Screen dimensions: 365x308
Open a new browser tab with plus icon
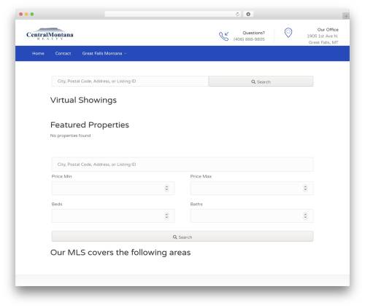click(x=346, y=16)
